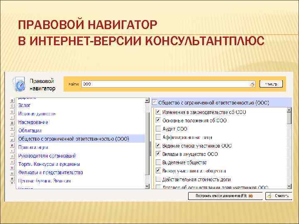Uncheck 'Вклады в имущество ООО'
Viewport: 299px width, 224px height.
pyautogui.click(x=158, y=154)
